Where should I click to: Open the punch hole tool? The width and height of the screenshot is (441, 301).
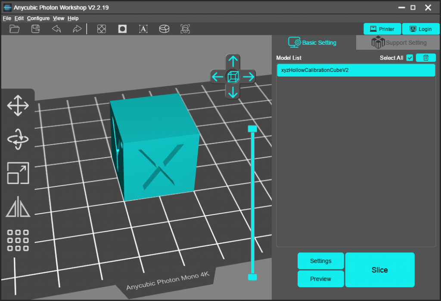coord(122,29)
